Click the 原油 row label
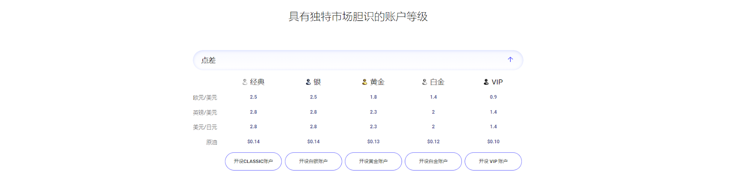731x176 pixels. pyautogui.click(x=212, y=142)
